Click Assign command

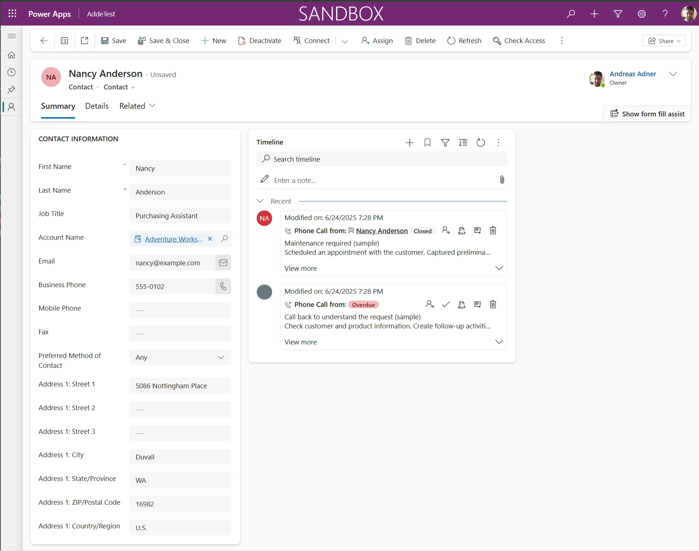coord(377,41)
